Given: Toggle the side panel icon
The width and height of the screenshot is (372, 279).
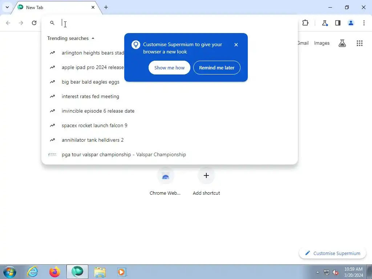Looking at the screenshot, I should [x=338, y=23].
